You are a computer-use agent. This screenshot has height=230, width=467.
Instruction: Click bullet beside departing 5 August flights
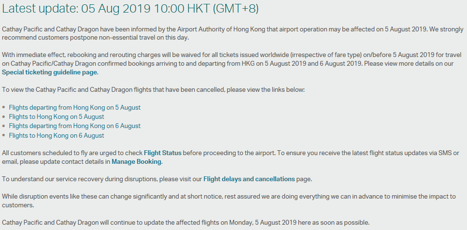3,107
